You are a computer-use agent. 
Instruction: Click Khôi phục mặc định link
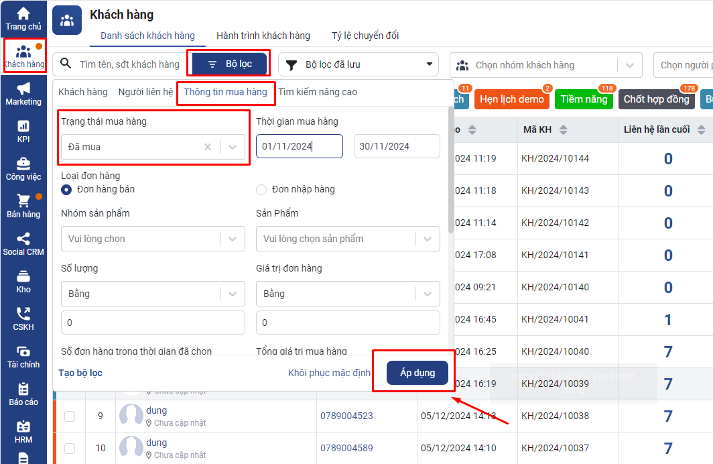point(329,373)
